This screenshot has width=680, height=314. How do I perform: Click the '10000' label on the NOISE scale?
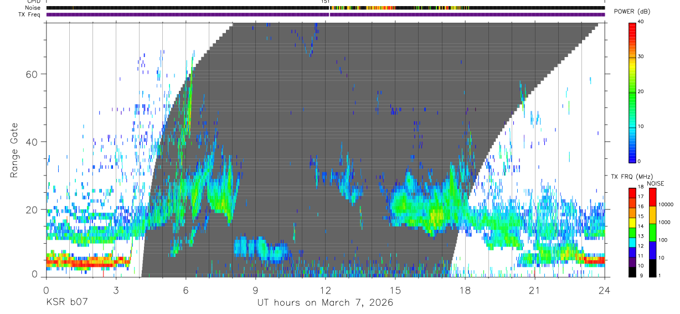pyautogui.click(x=665, y=204)
